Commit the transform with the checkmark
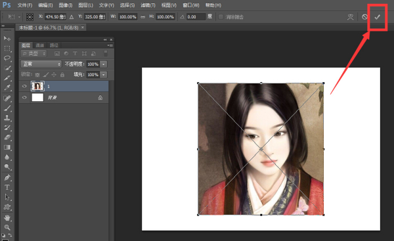 click(377, 17)
